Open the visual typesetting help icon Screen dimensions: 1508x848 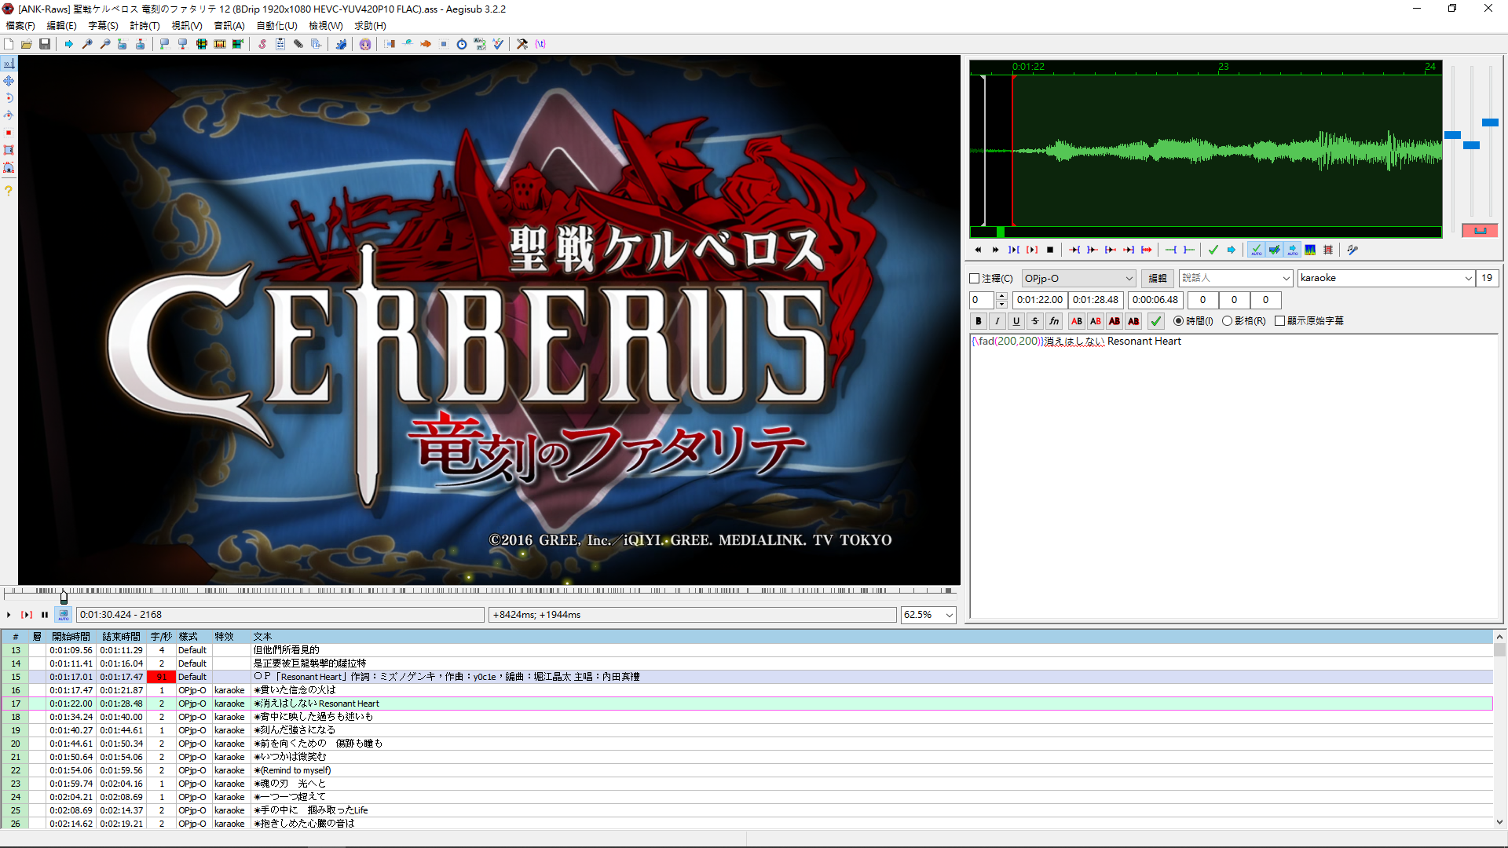pos(9,191)
